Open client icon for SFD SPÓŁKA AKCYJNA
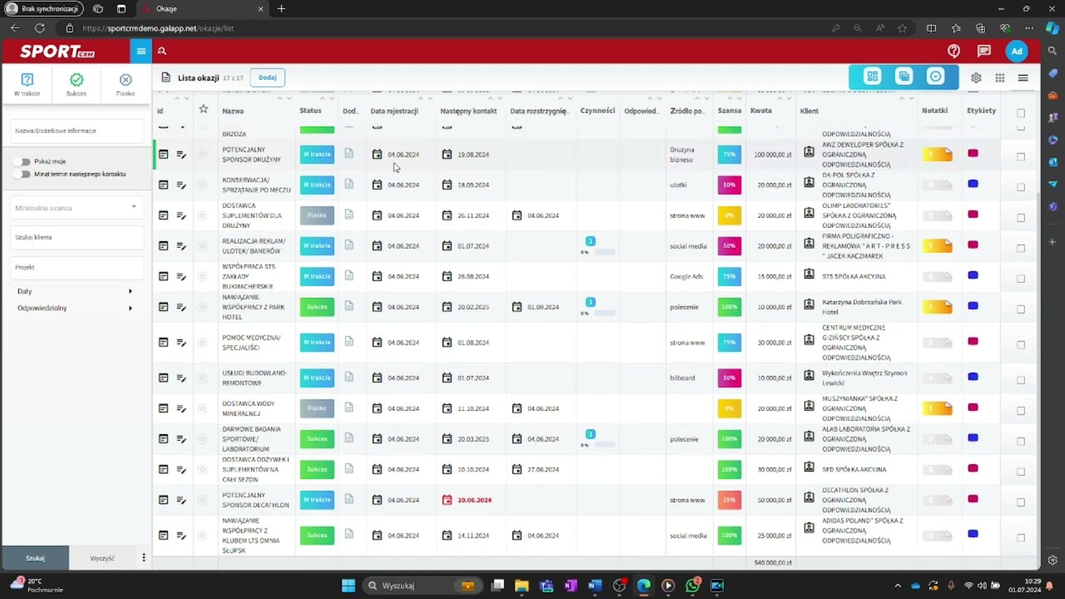1065x599 pixels. click(809, 467)
